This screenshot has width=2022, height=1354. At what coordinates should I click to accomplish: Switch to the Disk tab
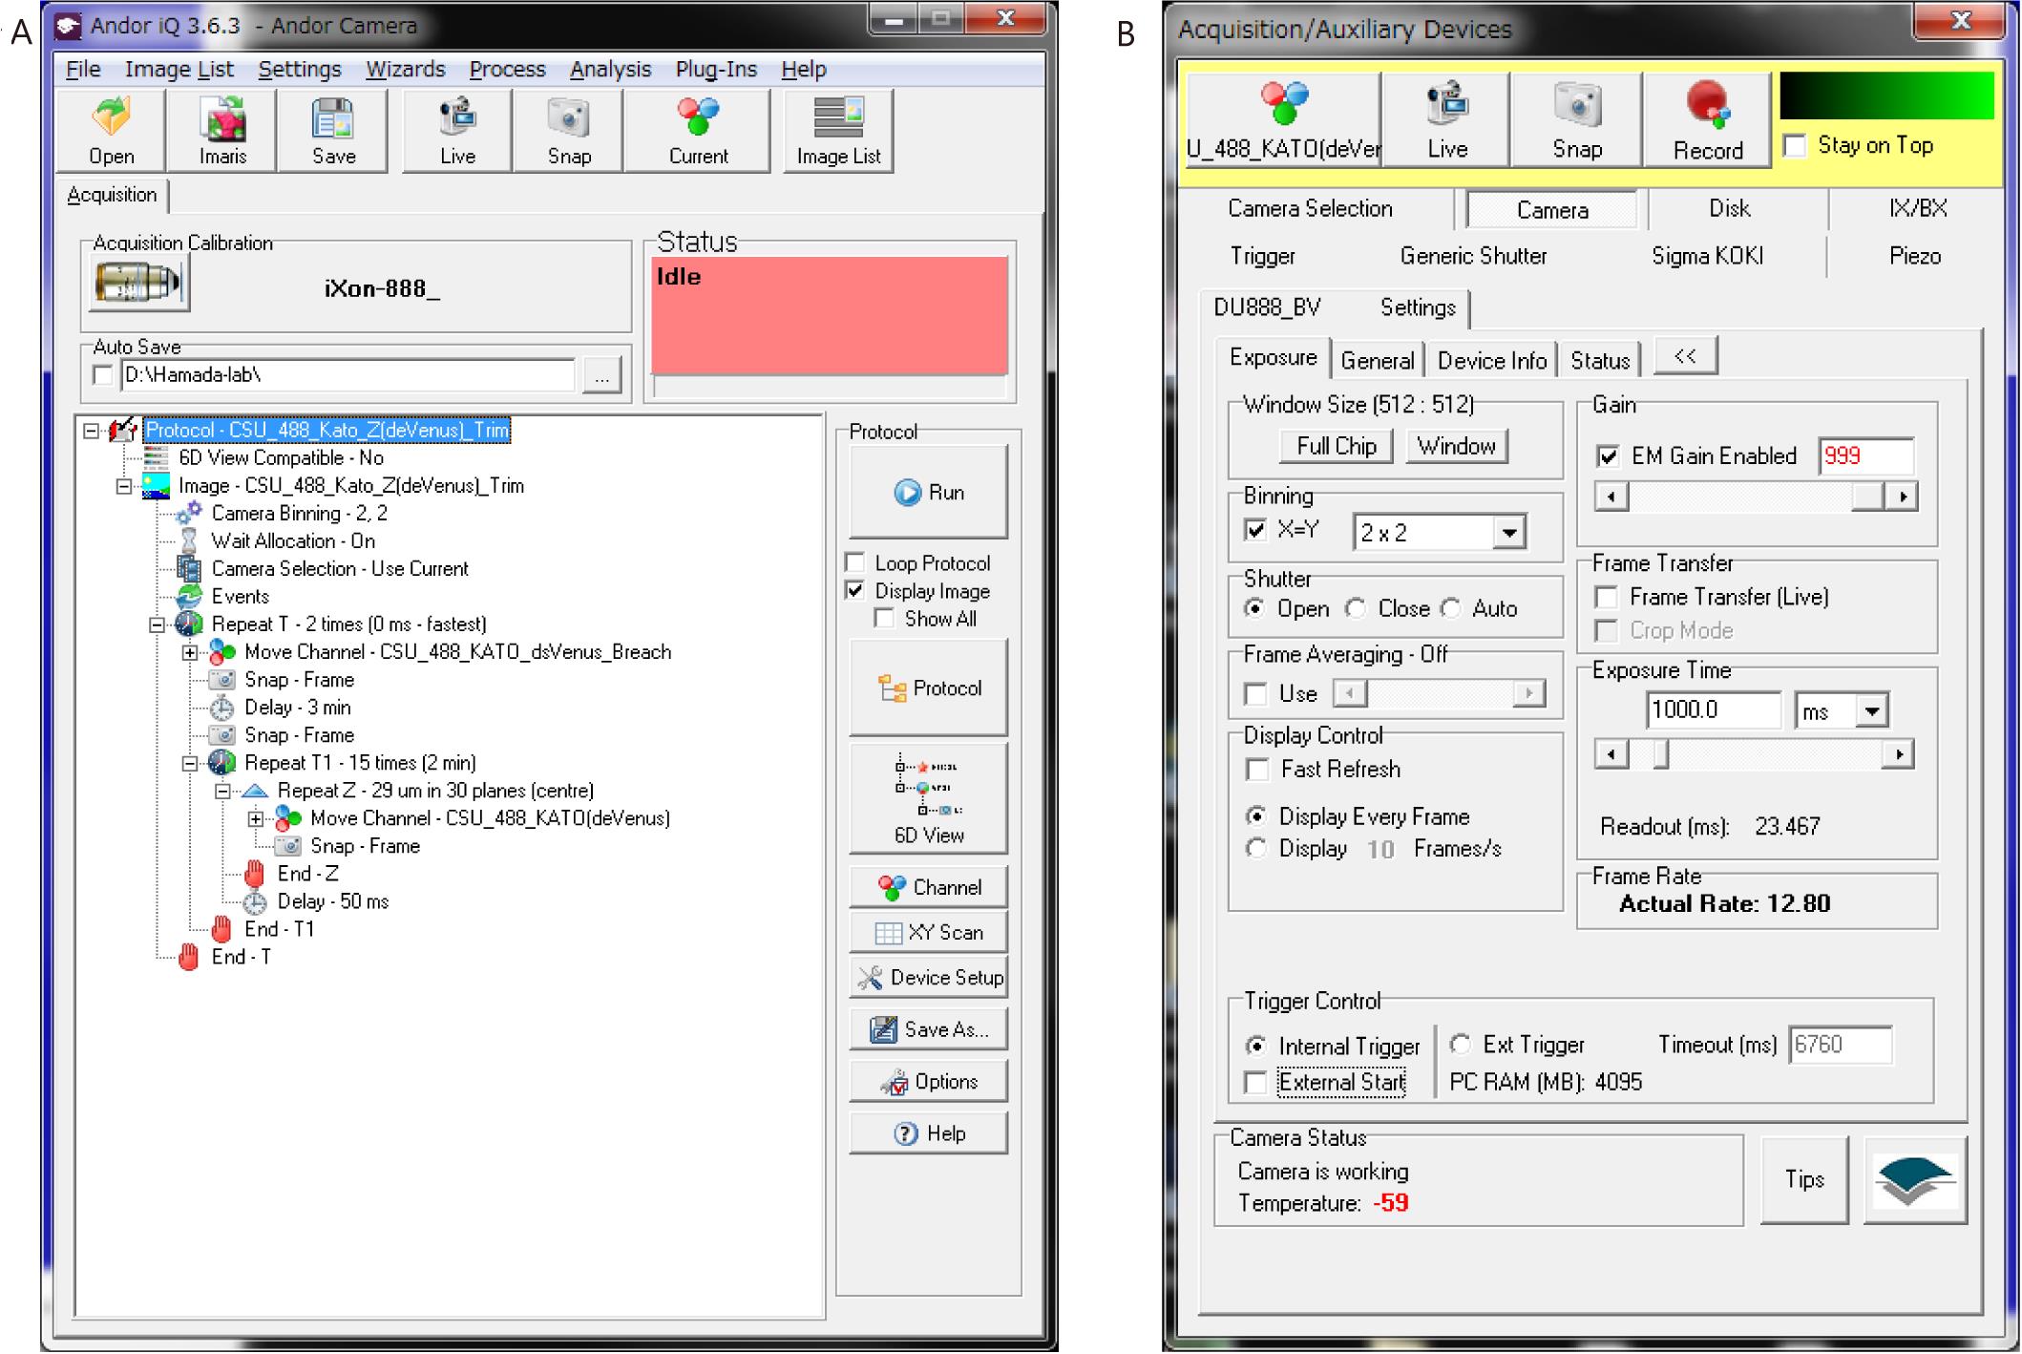(x=1729, y=208)
